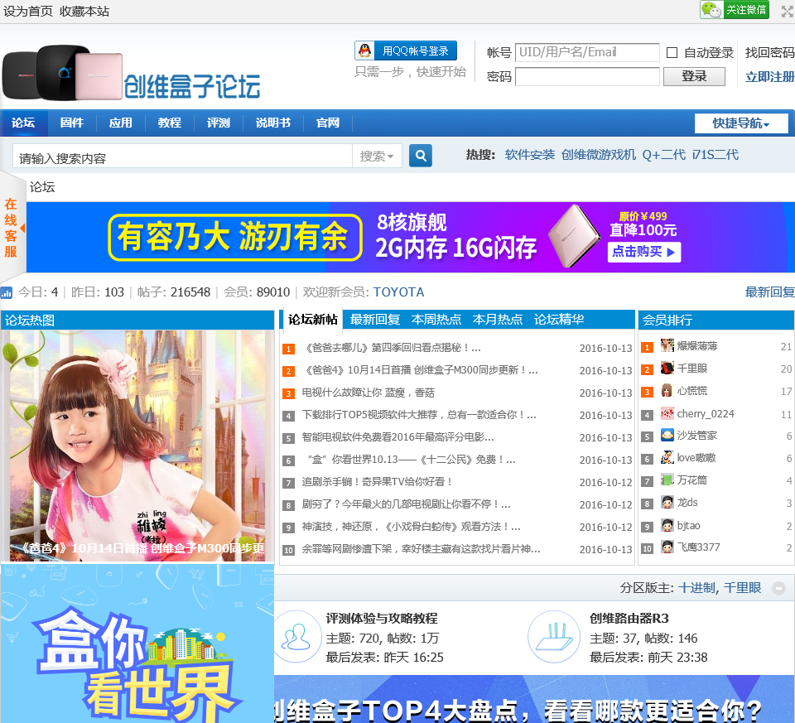Click the blue magnifier search button
The image size is (795, 723).
pos(421,156)
